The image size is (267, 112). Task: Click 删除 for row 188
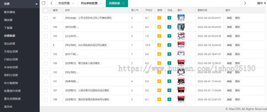238,100
